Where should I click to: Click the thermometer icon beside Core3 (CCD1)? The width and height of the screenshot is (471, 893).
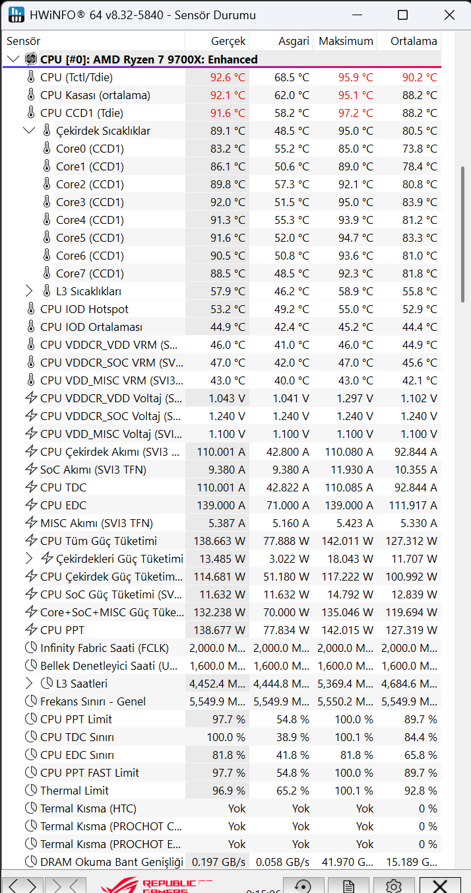coord(47,202)
